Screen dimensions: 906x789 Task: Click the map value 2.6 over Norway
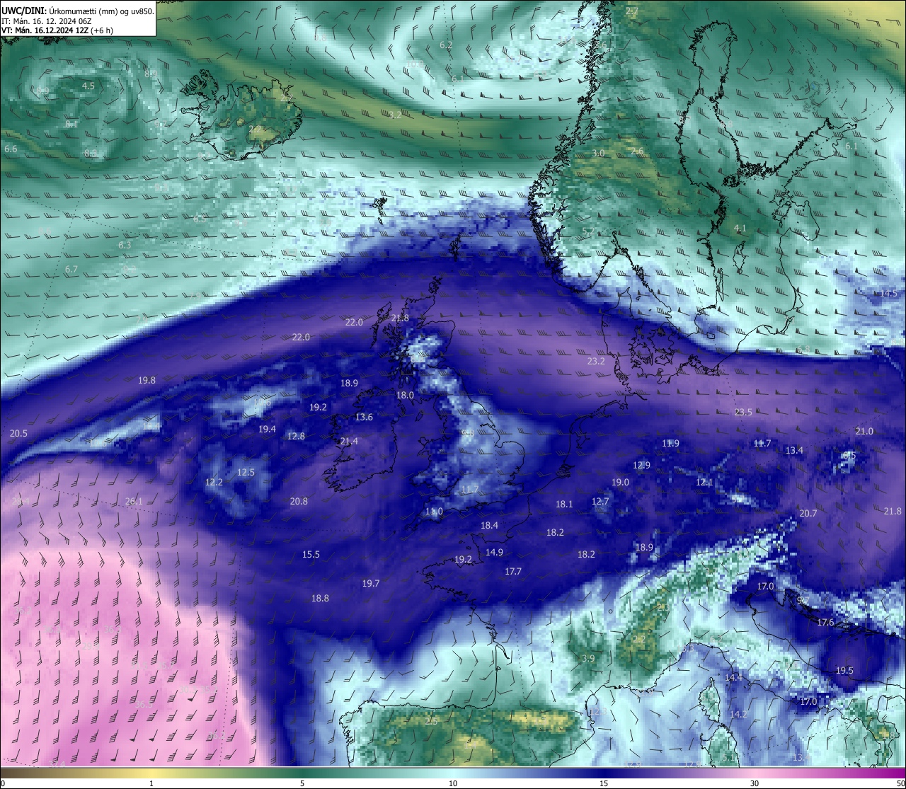tap(637, 151)
